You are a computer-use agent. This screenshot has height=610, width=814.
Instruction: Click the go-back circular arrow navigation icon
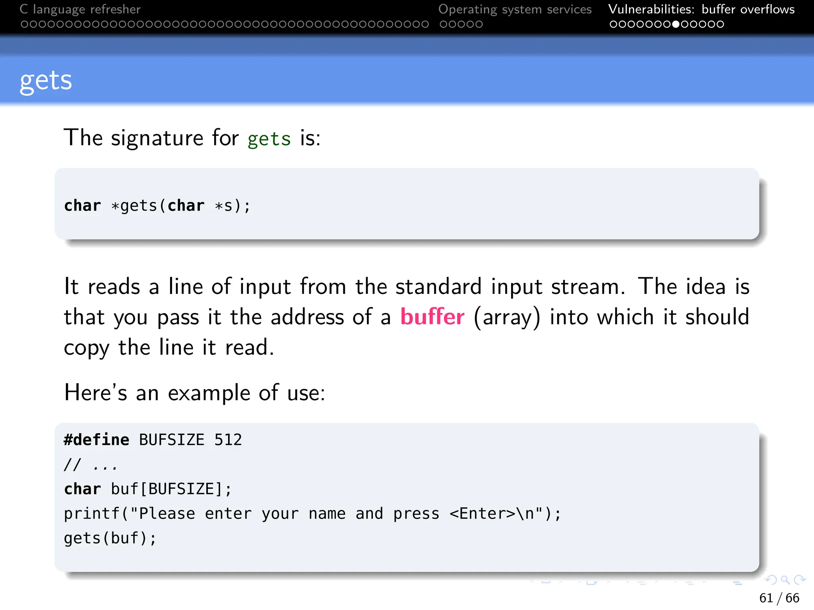[771, 580]
